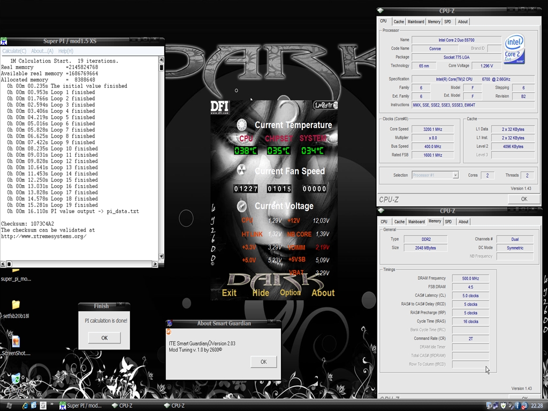
Task: Click the Current Fan Speed fan icon
Action: [x=241, y=170]
